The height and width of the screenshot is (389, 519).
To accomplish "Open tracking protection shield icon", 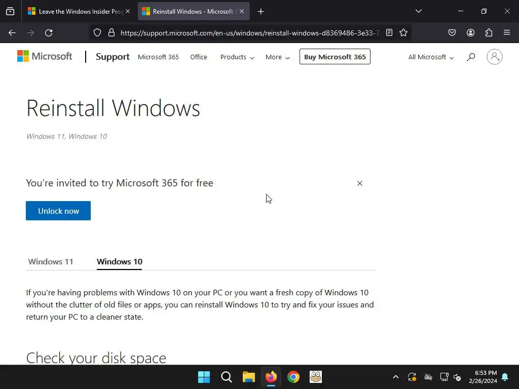I will click(97, 32).
